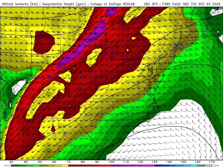Viewport: 223px width, 167px height.
Task: Click the "40" colorbar label
Action: [x=26, y=162]
